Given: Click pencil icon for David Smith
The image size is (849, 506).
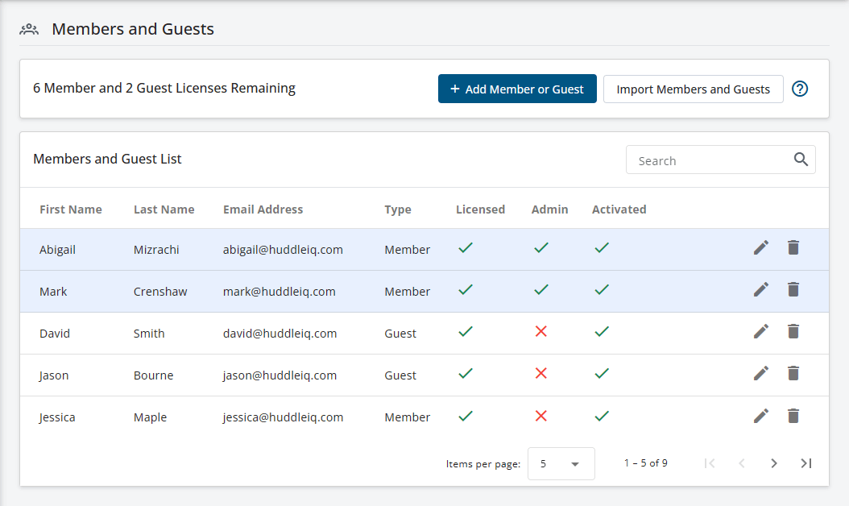Looking at the screenshot, I should (761, 331).
